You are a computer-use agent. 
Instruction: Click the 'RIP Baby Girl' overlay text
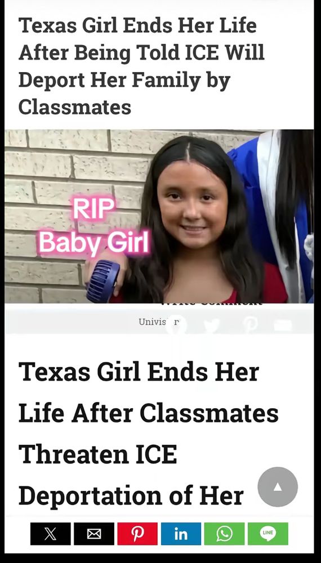(94, 226)
